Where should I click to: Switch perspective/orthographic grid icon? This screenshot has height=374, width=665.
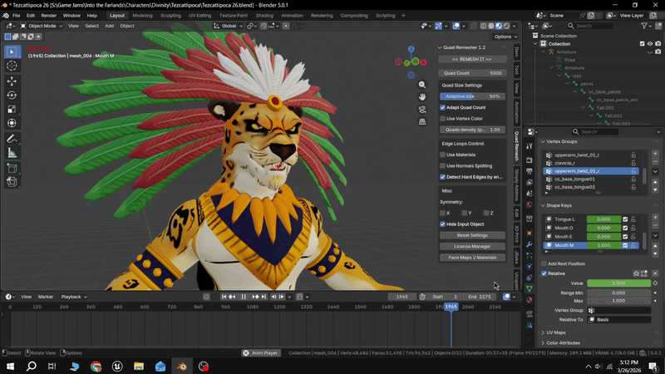pyautogui.click(x=422, y=121)
